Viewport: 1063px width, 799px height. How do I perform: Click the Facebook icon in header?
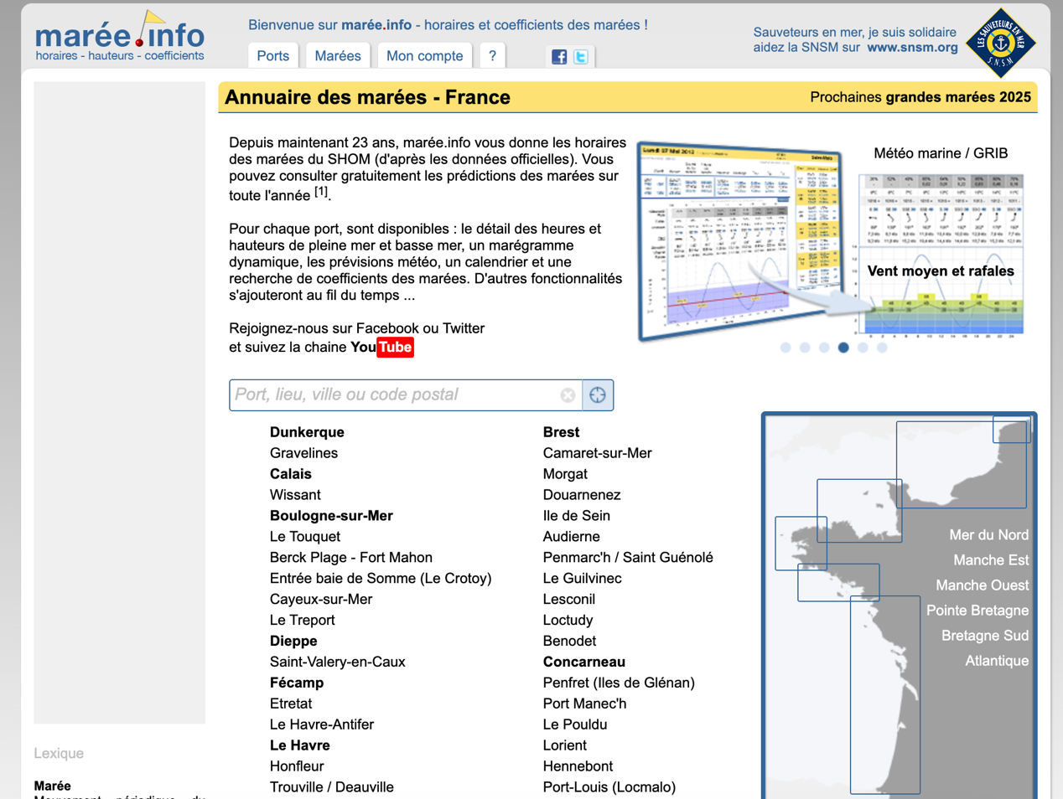tap(559, 57)
